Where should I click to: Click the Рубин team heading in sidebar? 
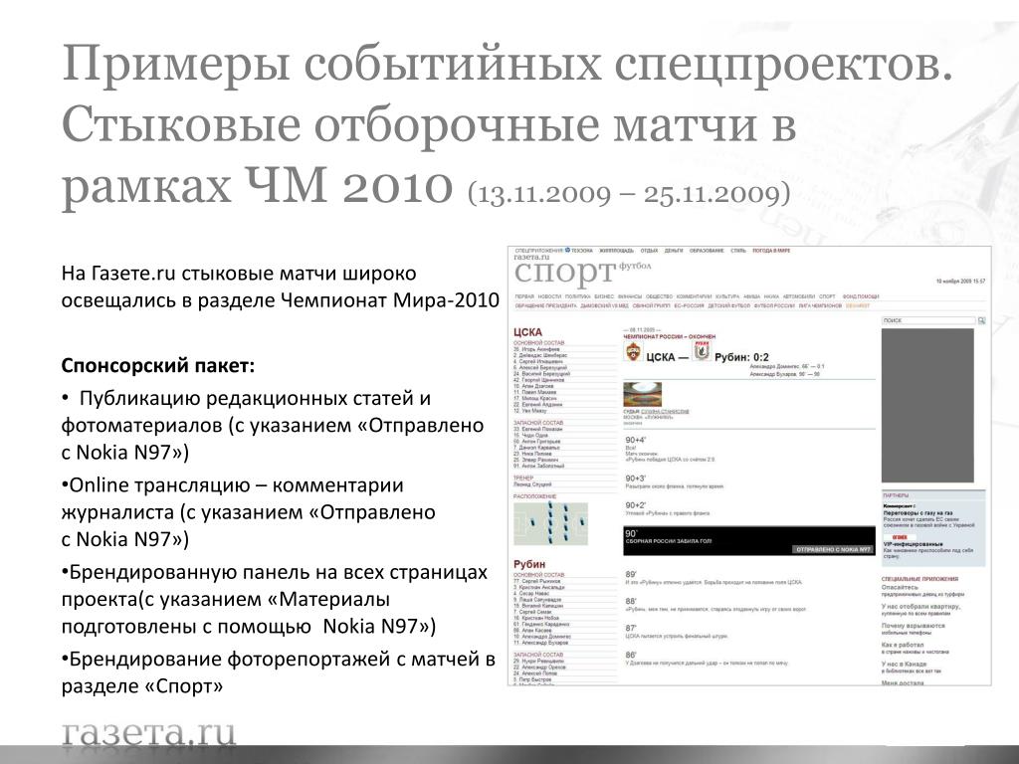[x=529, y=564]
